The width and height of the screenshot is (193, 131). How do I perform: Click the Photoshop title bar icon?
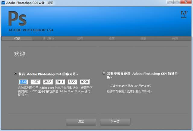point(3,3)
